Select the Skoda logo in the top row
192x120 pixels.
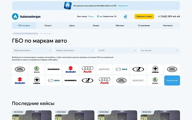click(x=37, y=69)
